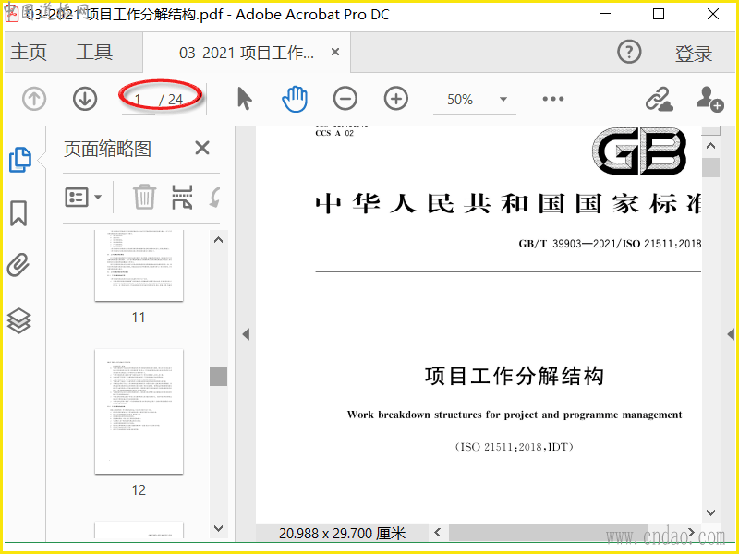Share link via cloud icon
This screenshot has width=739, height=554.
659,99
